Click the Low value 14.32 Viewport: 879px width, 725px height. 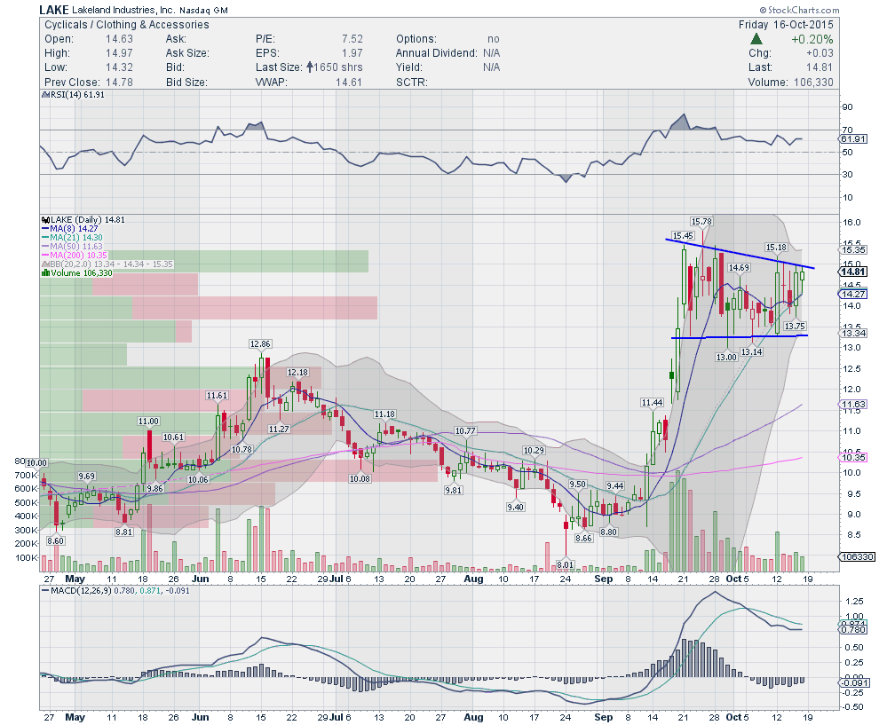click(x=119, y=67)
